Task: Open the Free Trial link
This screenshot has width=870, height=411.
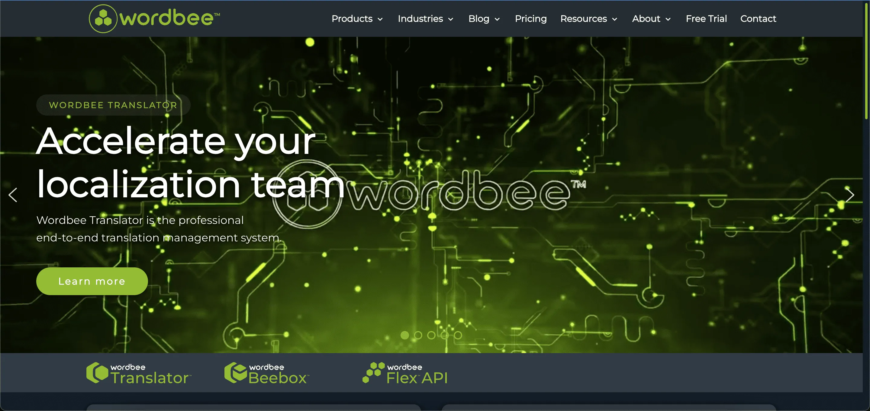Action: pos(706,19)
